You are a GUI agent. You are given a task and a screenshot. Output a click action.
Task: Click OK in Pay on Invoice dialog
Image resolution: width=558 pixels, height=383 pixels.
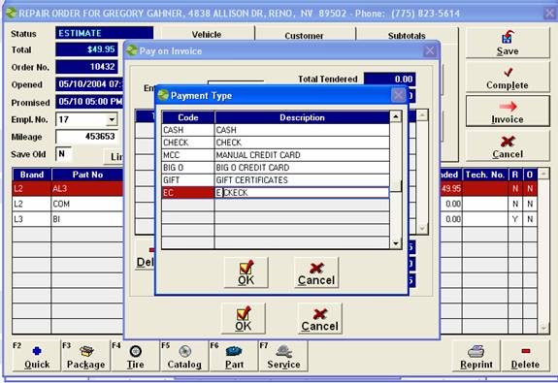243,319
